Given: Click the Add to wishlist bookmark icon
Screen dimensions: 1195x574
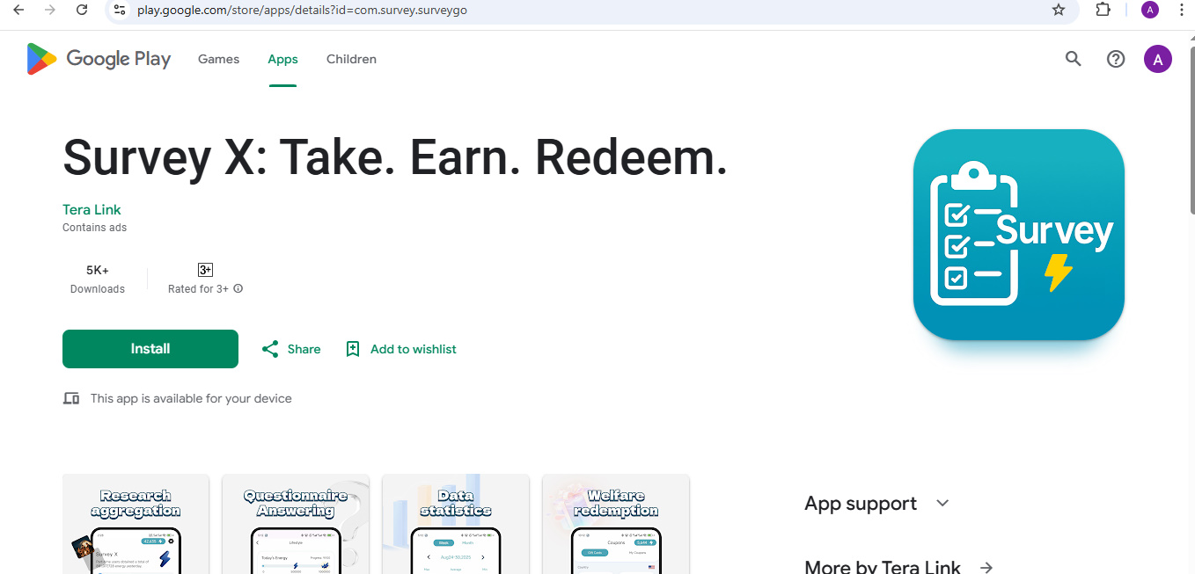Looking at the screenshot, I should click(353, 349).
